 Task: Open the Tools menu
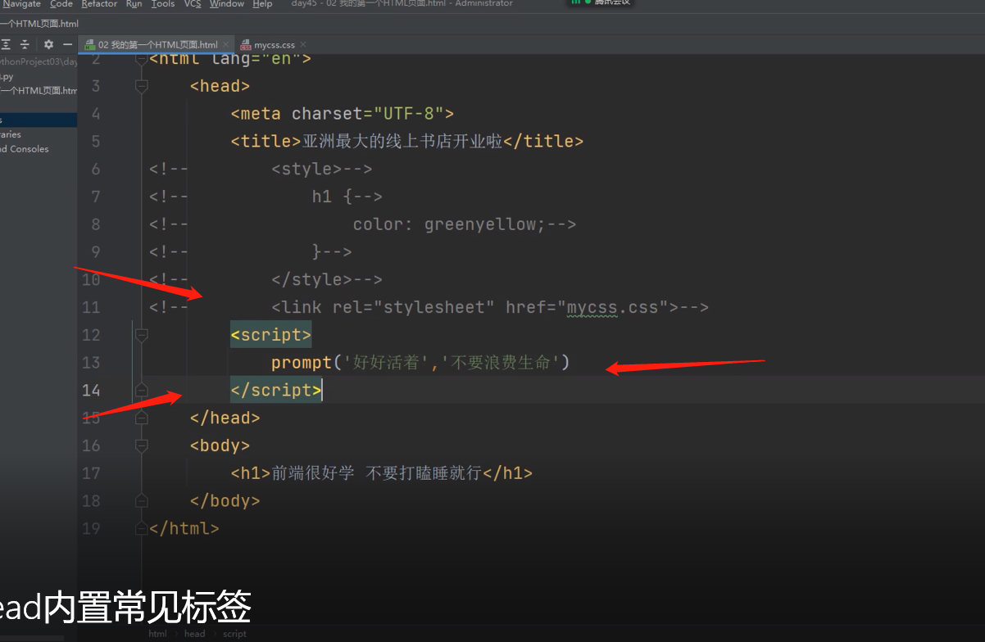pyautogui.click(x=163, y=4)
